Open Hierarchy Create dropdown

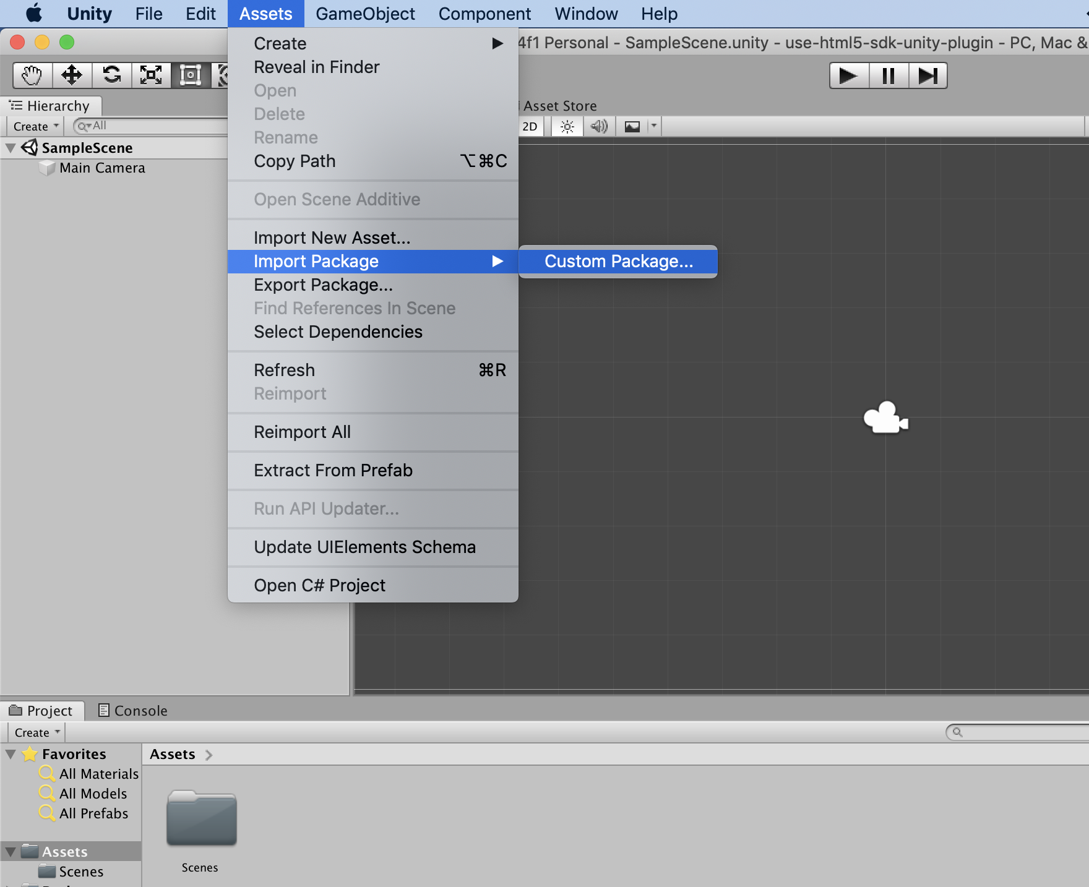[x=36, y=126]
